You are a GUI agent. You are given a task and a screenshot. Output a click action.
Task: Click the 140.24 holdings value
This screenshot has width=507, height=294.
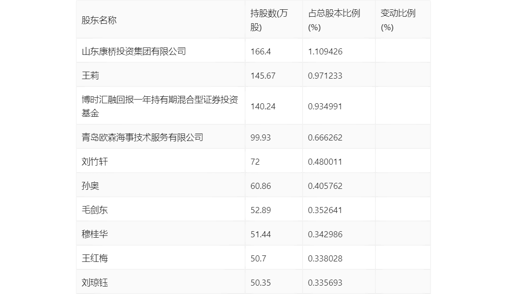[263, 106]
